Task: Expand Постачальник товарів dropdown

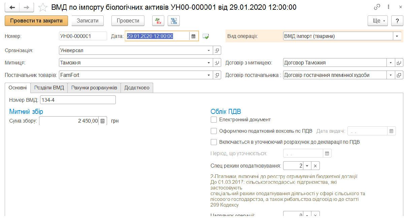Action: [x=209, y=75]
